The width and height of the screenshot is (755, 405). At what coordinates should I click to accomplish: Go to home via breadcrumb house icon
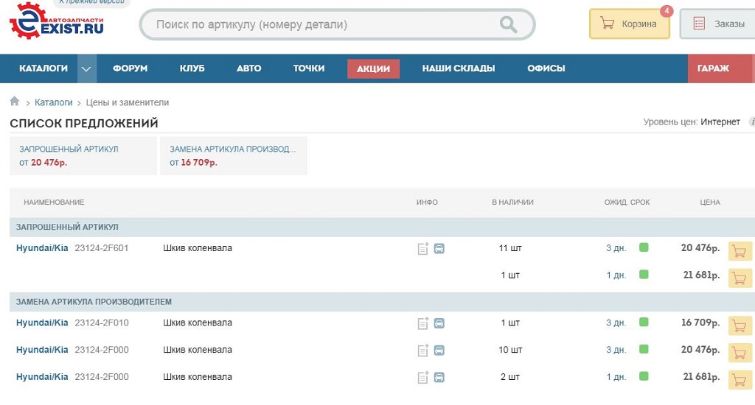click(x=15, y=102)
